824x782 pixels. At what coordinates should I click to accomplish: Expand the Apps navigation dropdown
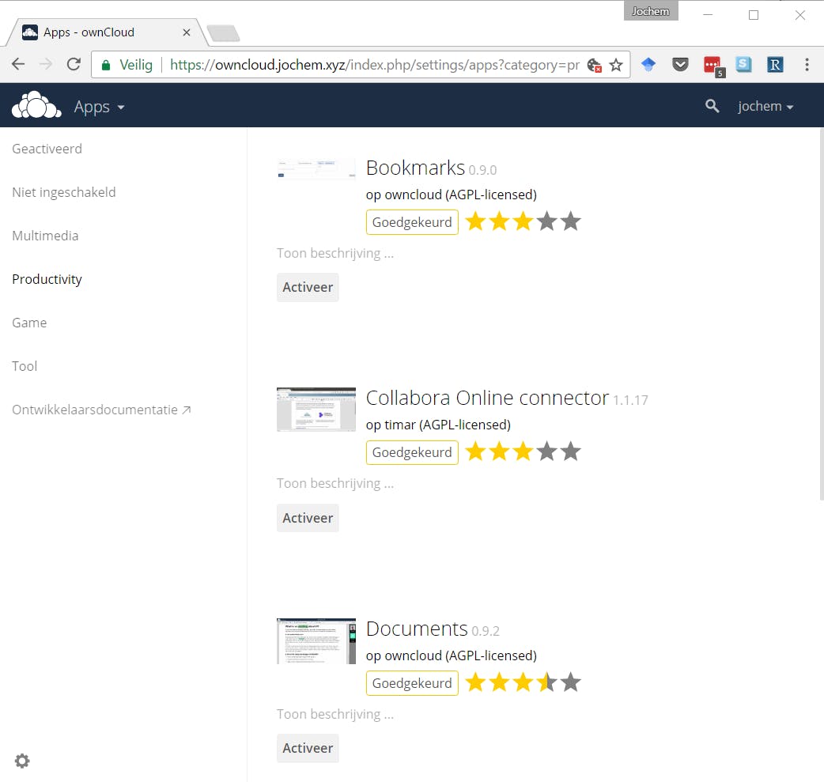click(x=99, y=107)
